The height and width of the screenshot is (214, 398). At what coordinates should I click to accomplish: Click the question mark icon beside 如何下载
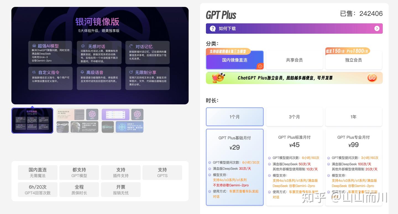tap(213, 28)
